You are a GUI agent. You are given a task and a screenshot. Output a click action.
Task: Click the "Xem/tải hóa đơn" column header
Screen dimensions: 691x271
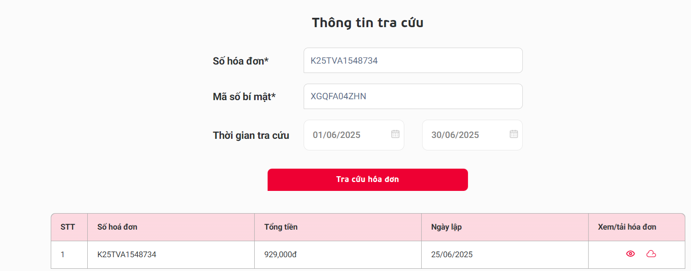[x=627, y=227]
